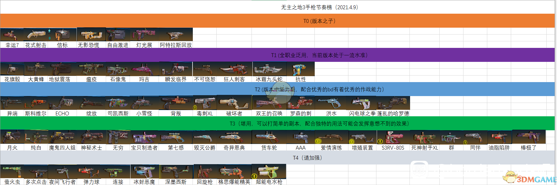The height and width of the screenshot is (185, 560).
Task: Select the 不可饶恕 revolver image
Action: click(x=205, y=69)
